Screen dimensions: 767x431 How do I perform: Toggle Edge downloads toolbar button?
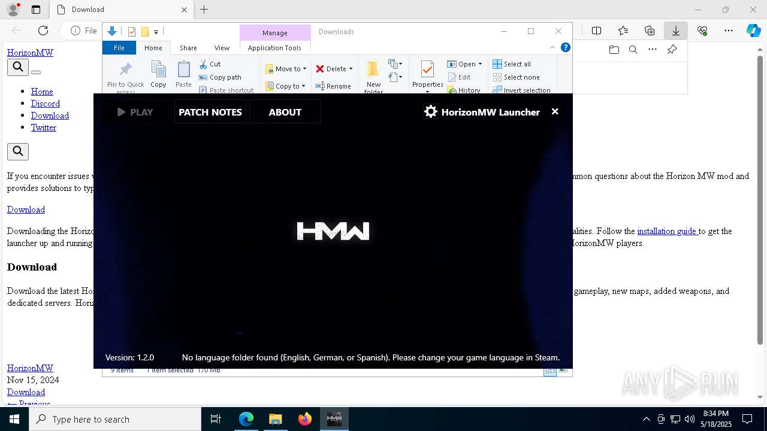(676, 31)
